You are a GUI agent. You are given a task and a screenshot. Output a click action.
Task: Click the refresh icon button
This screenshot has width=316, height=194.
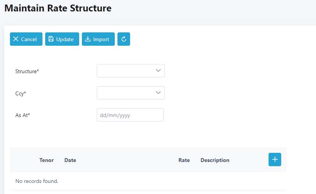click(x=124, y=39)
